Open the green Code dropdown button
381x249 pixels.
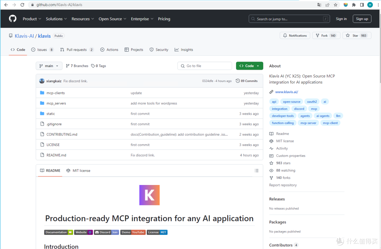[249, 66]
